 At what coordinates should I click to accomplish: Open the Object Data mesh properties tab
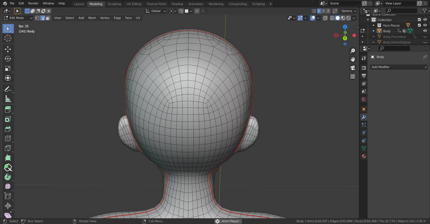point(364,148)
